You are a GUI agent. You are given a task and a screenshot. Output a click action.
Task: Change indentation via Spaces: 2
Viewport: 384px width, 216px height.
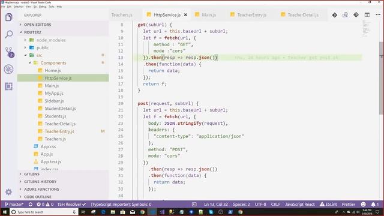[x=241, y=204]
